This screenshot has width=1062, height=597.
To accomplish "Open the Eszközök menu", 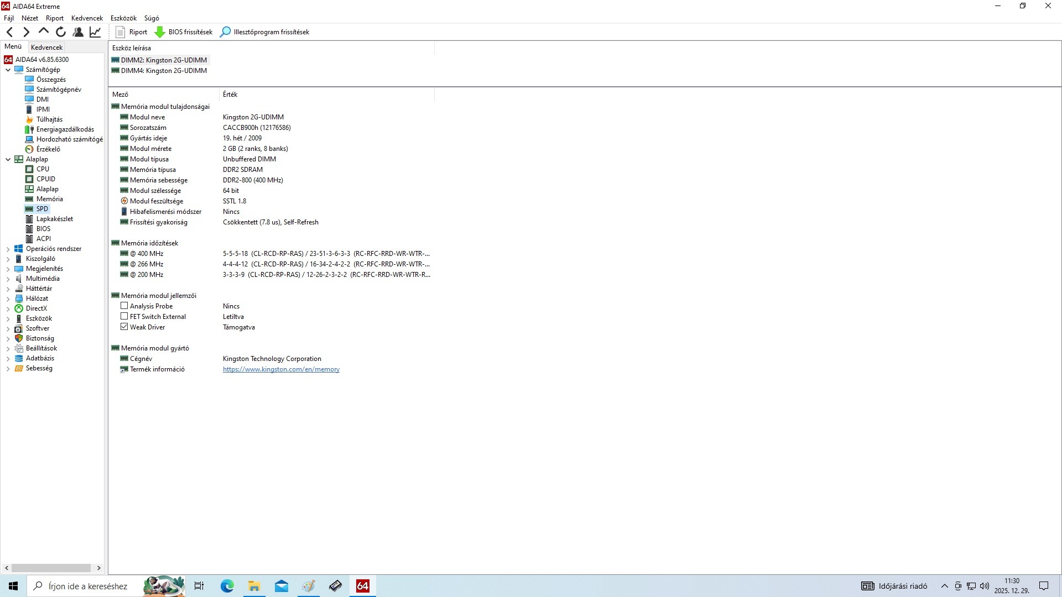I will tap(123, 18).
